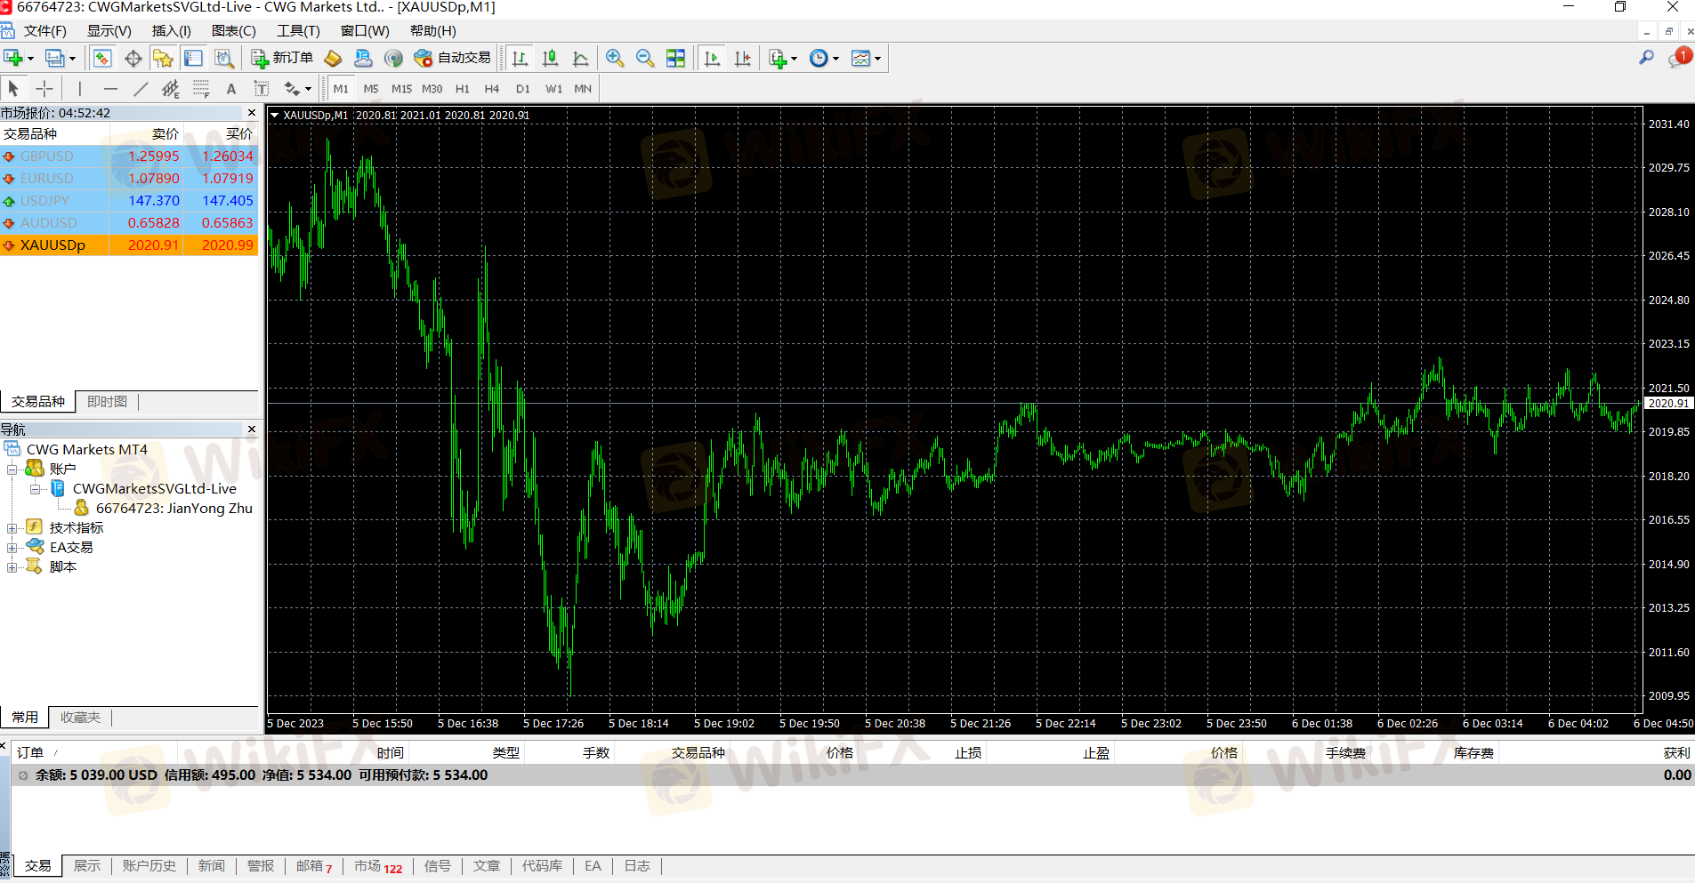The height and width of the screenshot is (883, 1695).
Task: Toggle the Terminal panel icon
Action: click(x=193, y=59)
